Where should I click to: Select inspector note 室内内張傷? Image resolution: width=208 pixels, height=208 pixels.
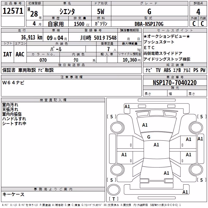[12, 114]
